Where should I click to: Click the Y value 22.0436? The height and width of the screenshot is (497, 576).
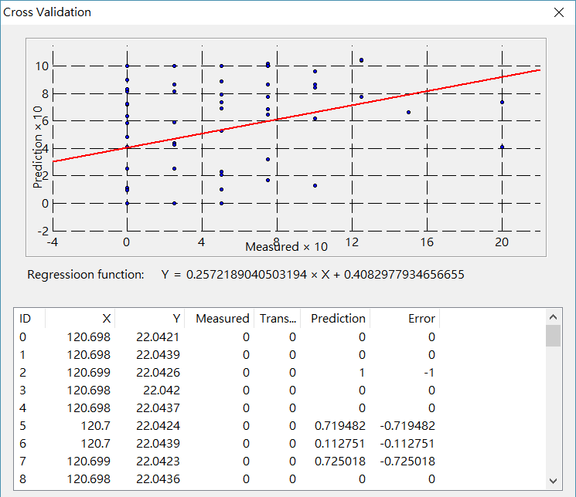pyautogui.click(x=158, y=479)
